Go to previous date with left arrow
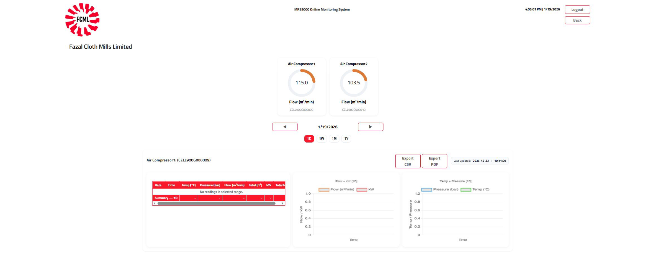This screenshot has height=255, width=655. click(x=285, y=127)
